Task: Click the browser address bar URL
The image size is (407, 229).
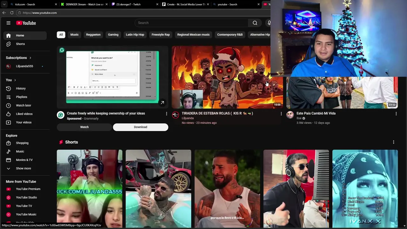Action: pos(40,13)
